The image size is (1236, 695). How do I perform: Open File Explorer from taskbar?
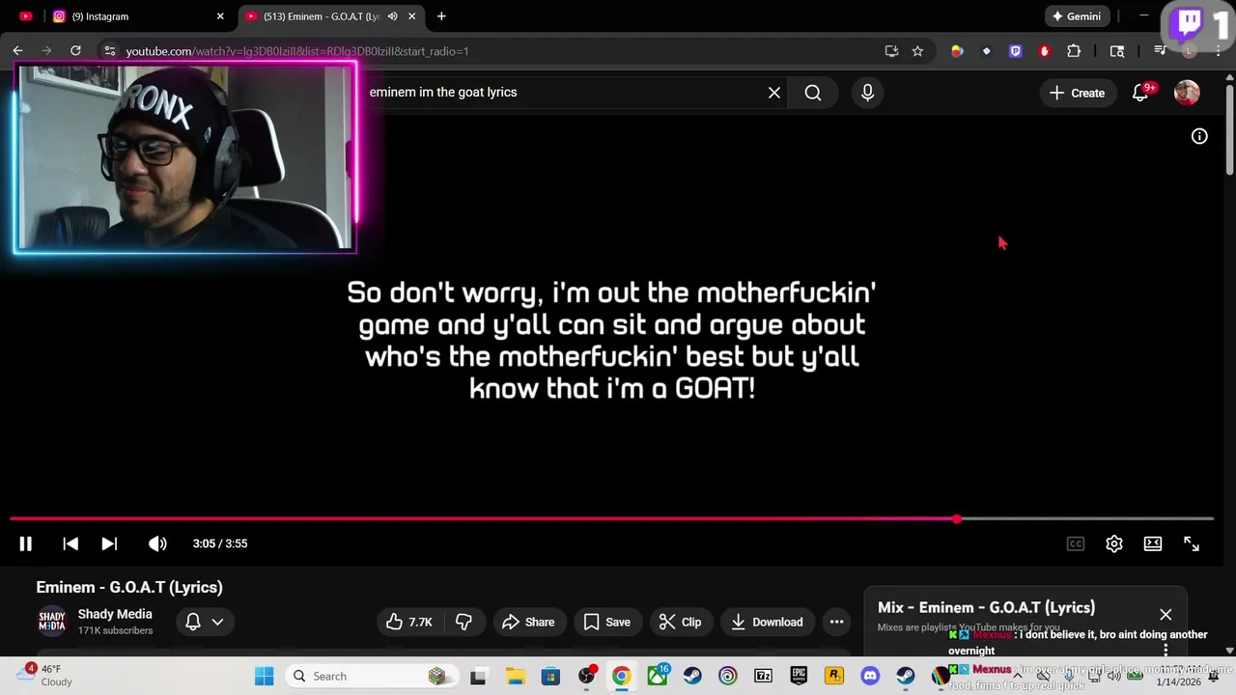pyautogui.click(x=515, y=676)
